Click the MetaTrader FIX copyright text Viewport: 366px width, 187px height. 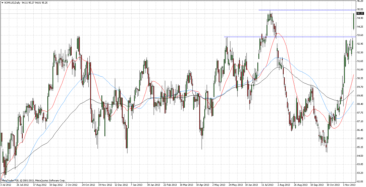tap(33, 180)
